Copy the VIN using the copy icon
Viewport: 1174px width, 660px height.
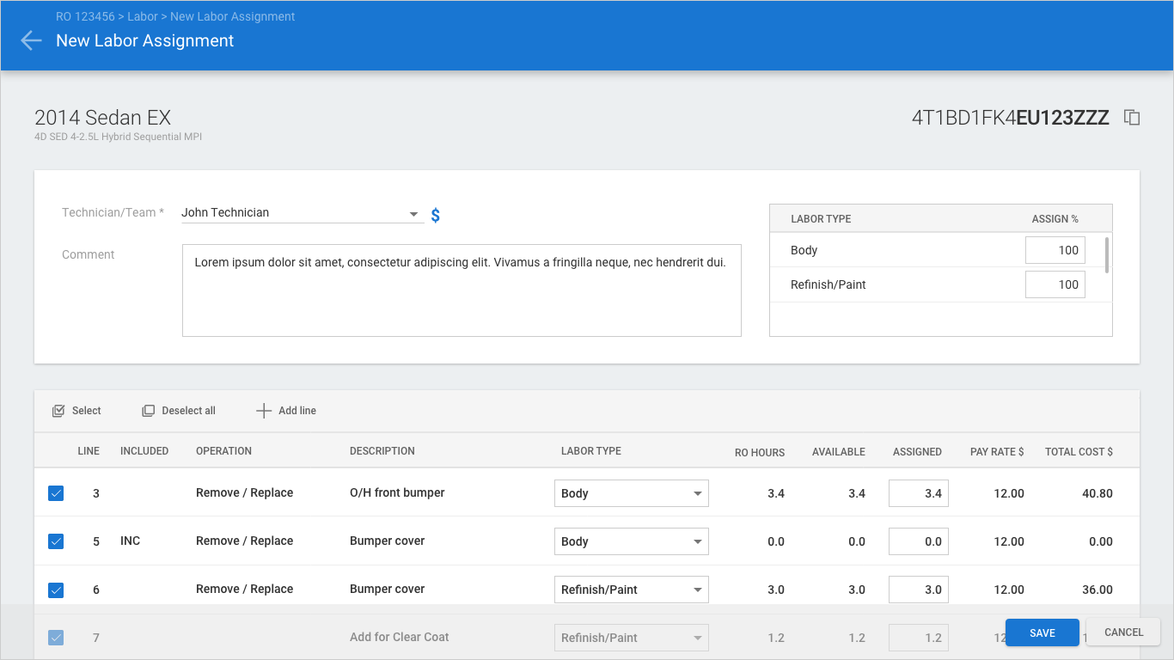tap(1132, 118)
